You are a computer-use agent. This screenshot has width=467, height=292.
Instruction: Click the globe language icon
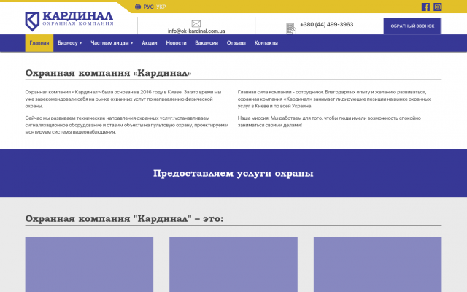coord(138,7)
